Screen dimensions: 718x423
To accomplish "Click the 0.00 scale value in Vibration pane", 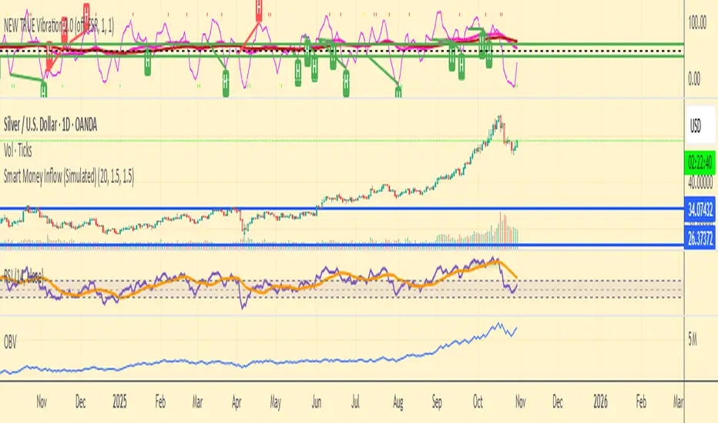I will click(x=694, y=78).
